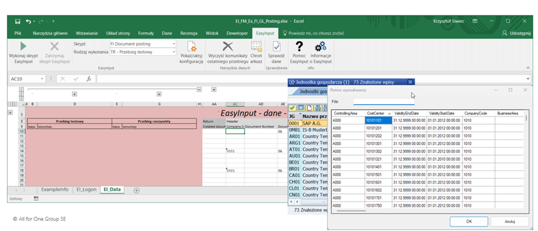Expand the column group plus above column AA
Viewport: 538px width, 231px height.
pyautogui.click(x=214, y=90)
